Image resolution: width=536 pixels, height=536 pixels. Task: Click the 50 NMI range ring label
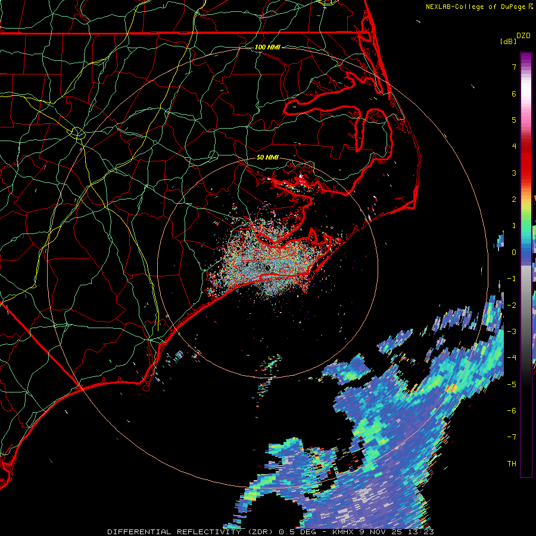coord(267,157)
